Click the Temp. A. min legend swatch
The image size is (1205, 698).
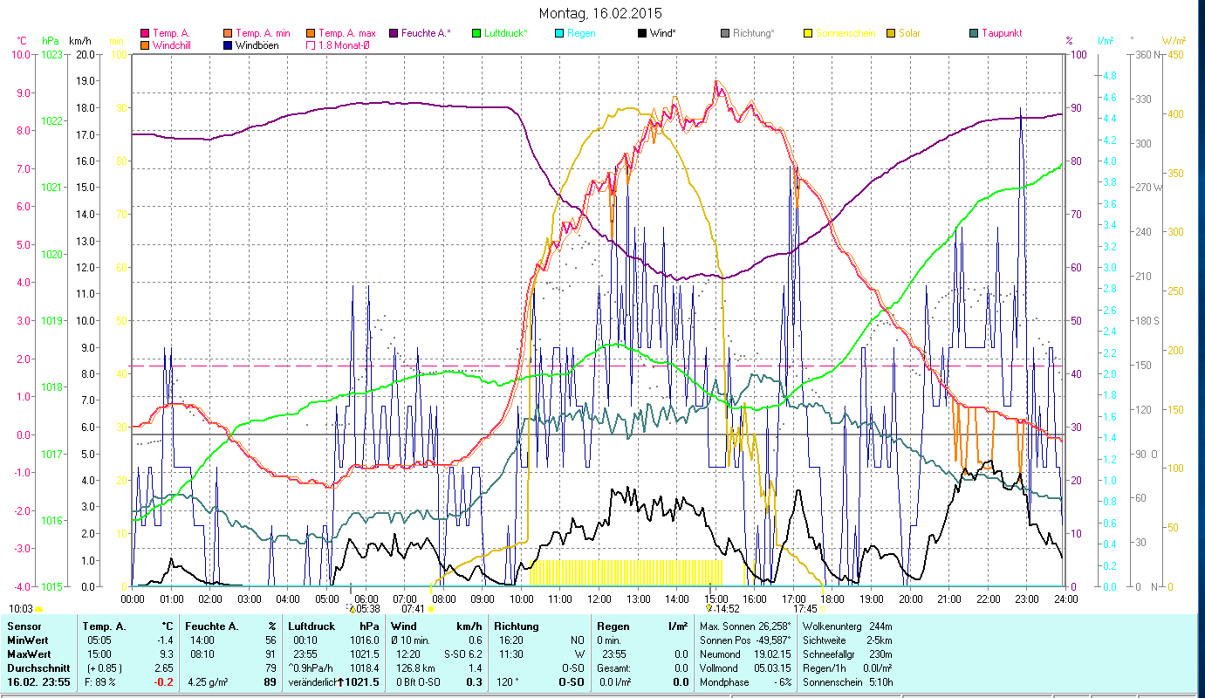(x=227, y=33)
